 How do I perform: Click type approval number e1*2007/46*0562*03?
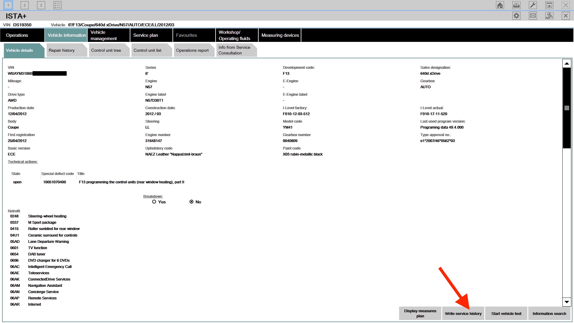coord(437,141)
